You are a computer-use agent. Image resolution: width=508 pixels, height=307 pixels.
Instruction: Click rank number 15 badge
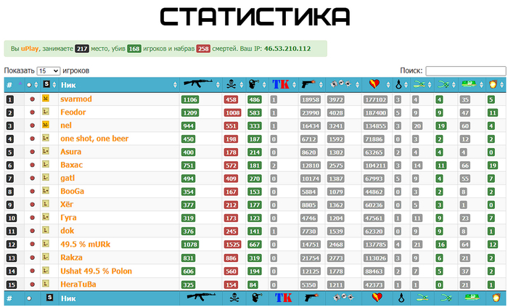[12, 285]
